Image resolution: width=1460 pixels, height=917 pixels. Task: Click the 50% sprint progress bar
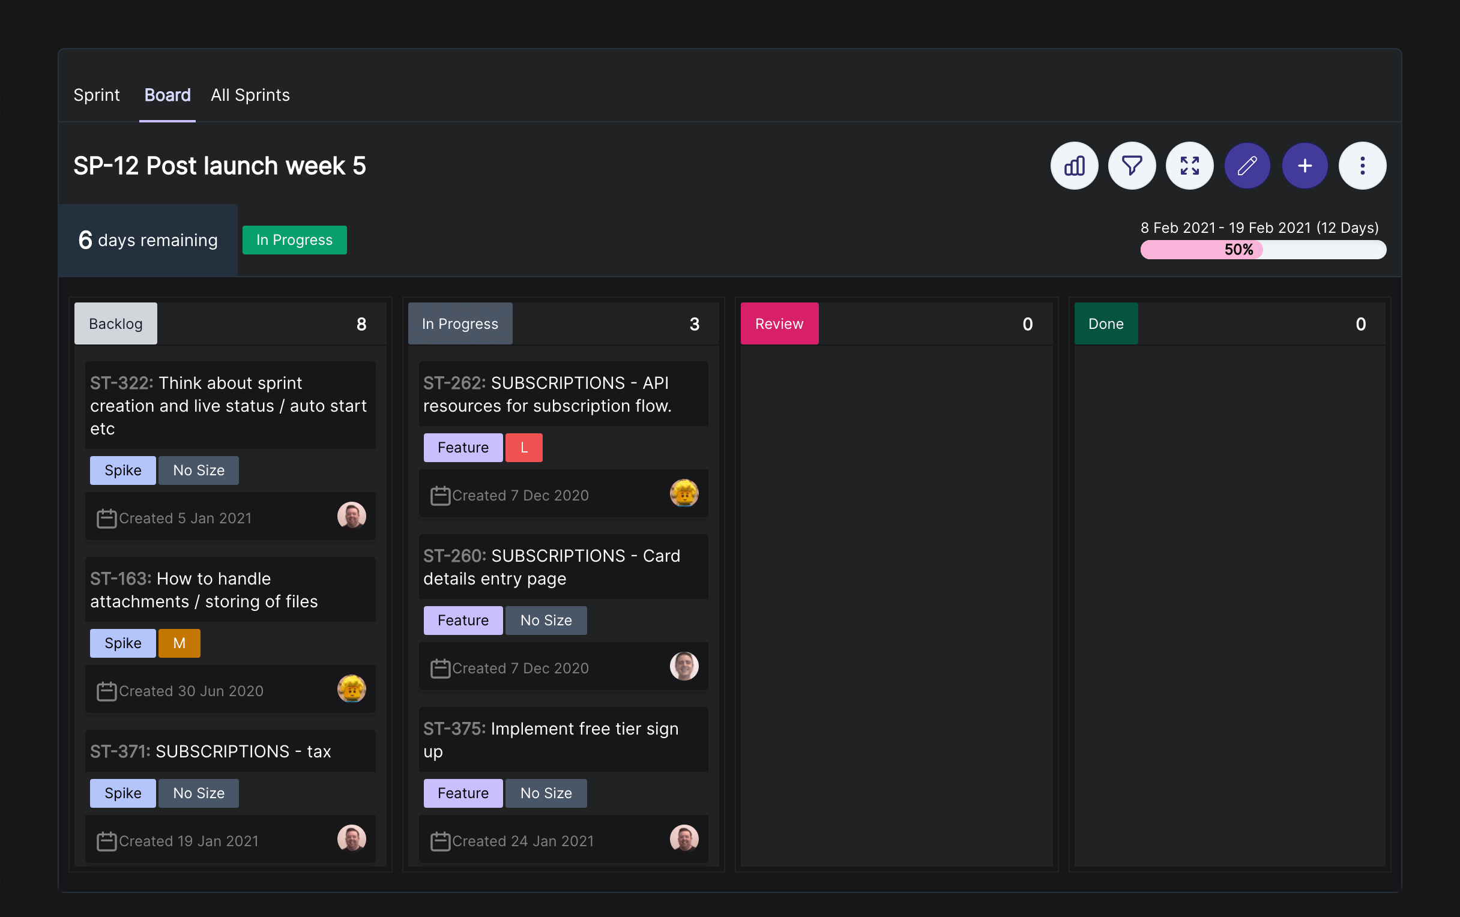click(1262, 250)
